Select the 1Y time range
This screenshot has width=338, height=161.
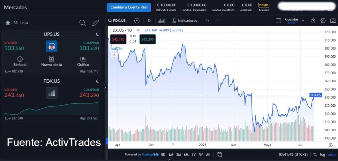click(194, 154)
